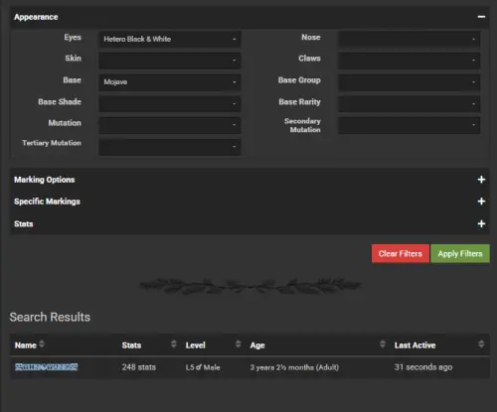The image size is (497, 412).
Task: Sort results by Stats column arrows
Action: [x=174, y=344]
